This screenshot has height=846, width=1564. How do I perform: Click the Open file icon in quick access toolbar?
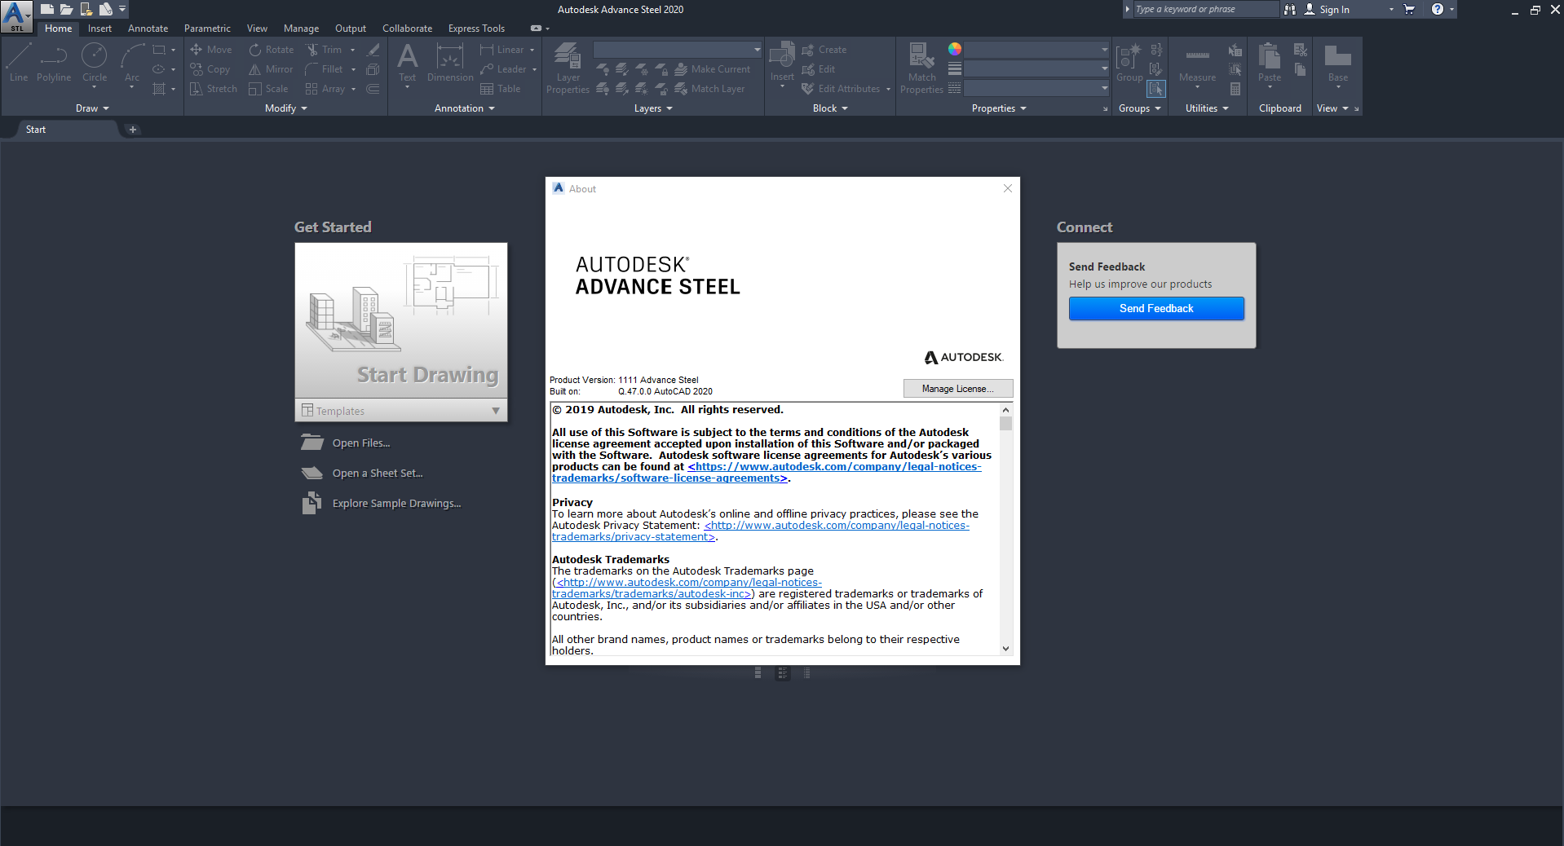coord(66,9)
